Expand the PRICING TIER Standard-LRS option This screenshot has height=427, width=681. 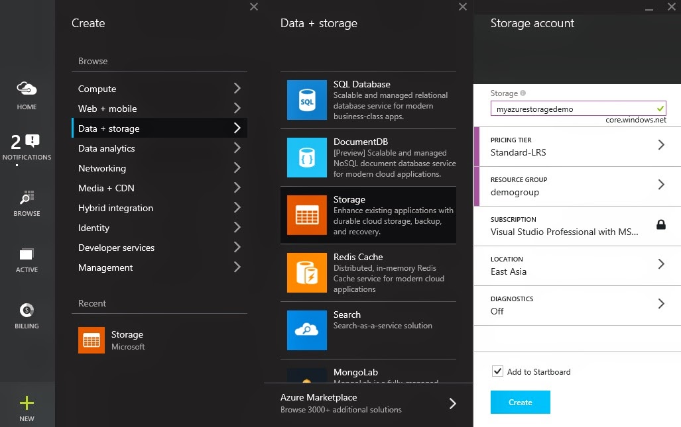(577, 146)
